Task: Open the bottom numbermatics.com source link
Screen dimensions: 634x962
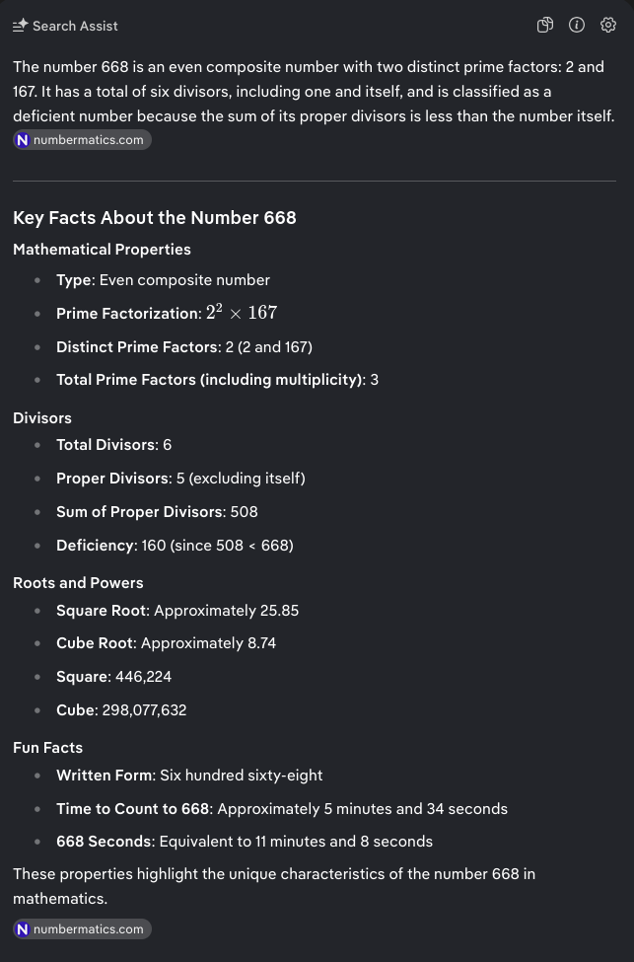Action: (88, 929)
